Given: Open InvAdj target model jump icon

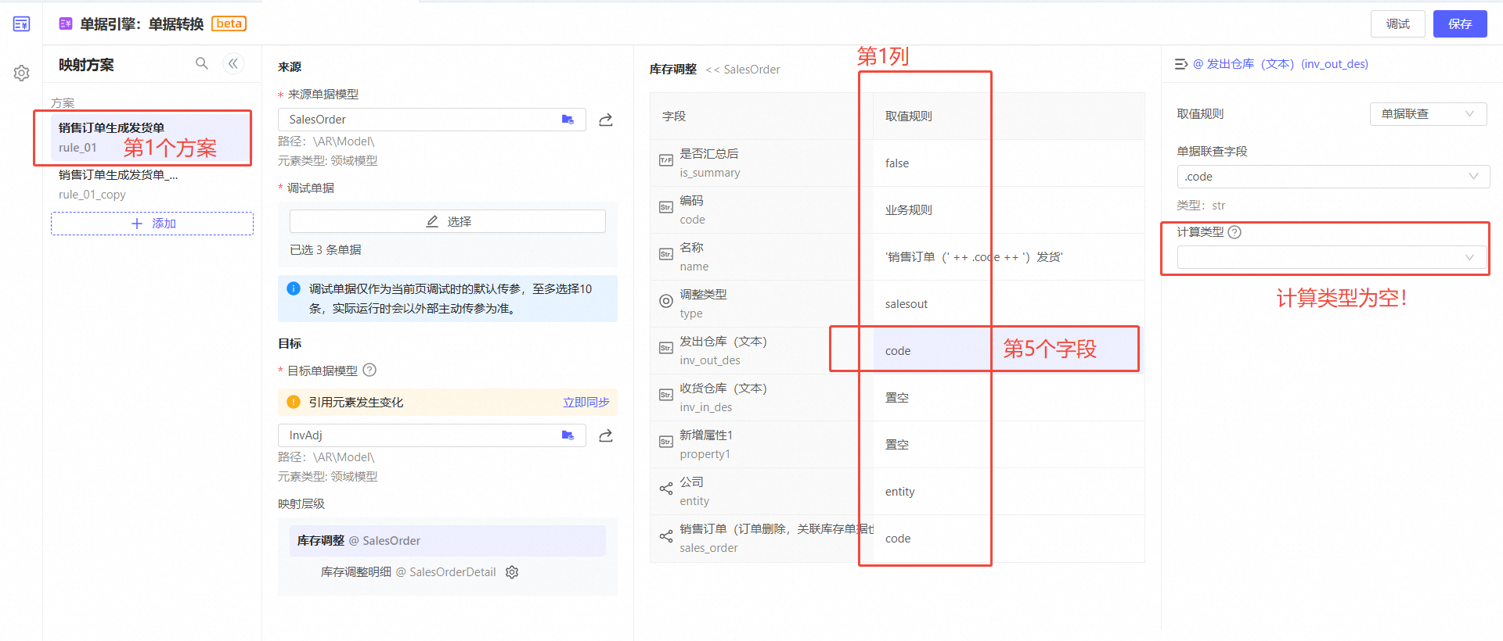Looking at the screenshot, I should [x=605, y=435].
